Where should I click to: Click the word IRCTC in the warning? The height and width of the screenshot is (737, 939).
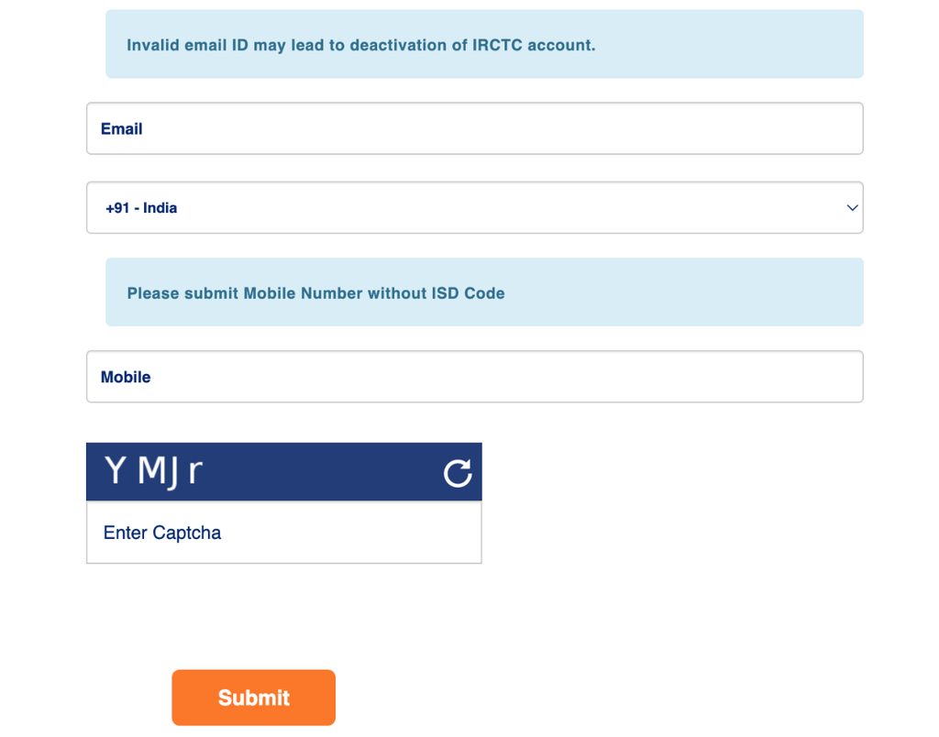497,46
